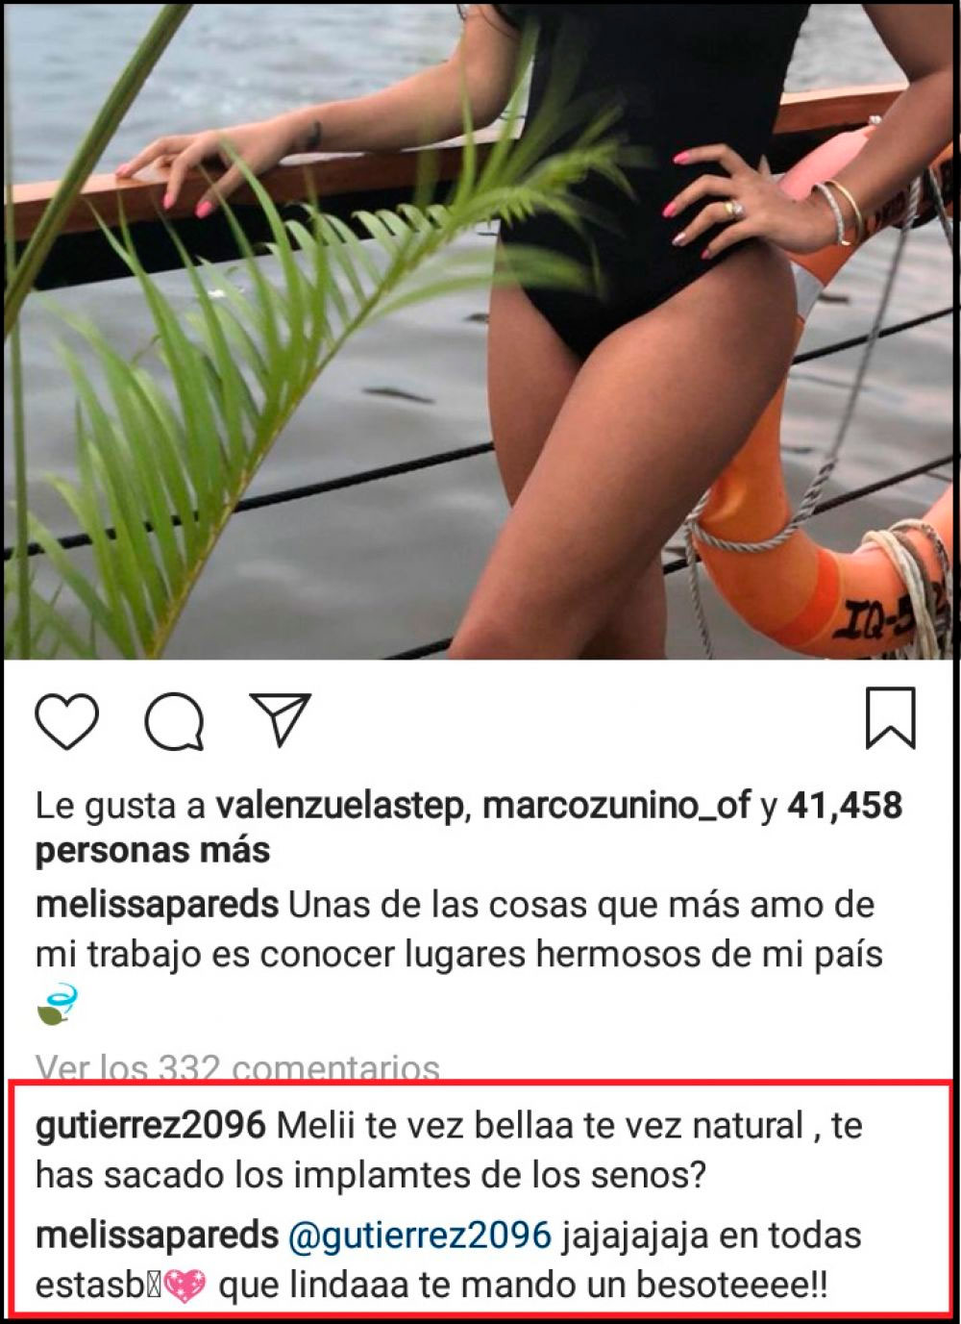Open melissapareds profile from caption

click(x=157, y=906)
